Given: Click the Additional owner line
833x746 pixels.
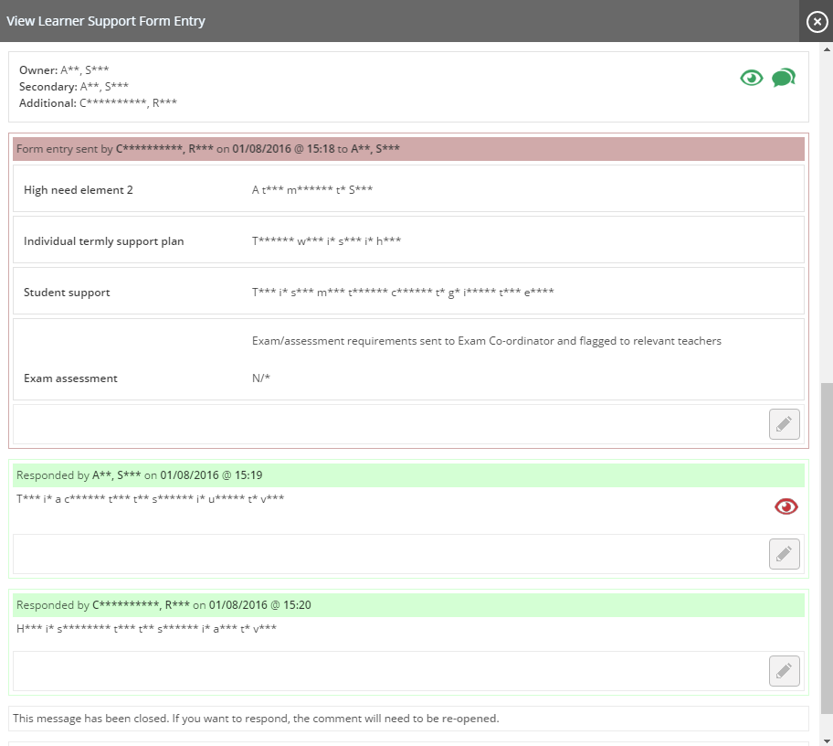Looking at the screenshot, I should [98, 103].
